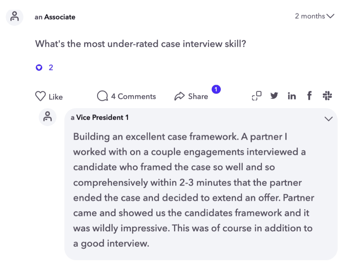This screenshot has height=264, width=340.
Task: Click the Vice President 1 avatar icon
Action: (48, 117)
